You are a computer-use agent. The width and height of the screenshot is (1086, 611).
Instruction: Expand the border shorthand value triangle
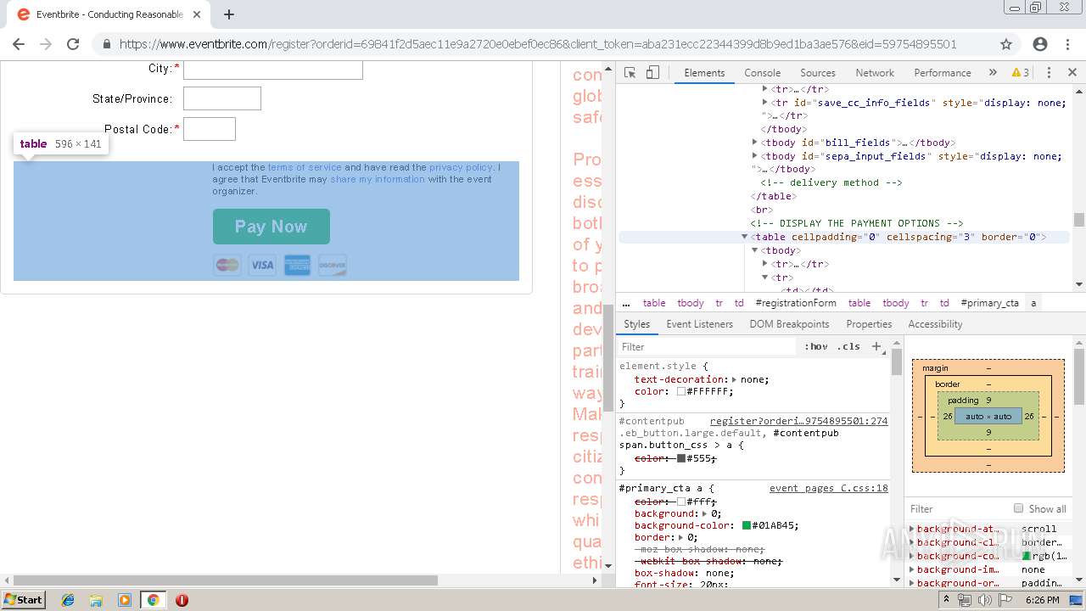click(x=680, y=537)
